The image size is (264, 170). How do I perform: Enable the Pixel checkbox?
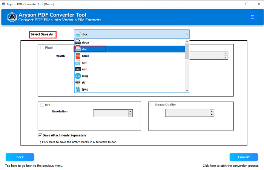coord(42,47)
